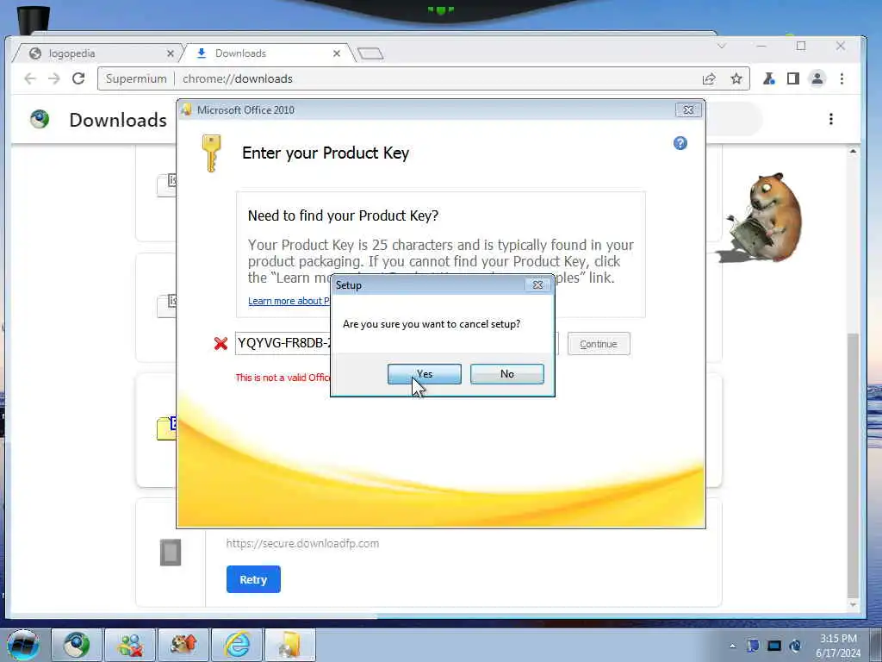Click the downloads page scrollbar thumb
882x662 pixels.
853,466
